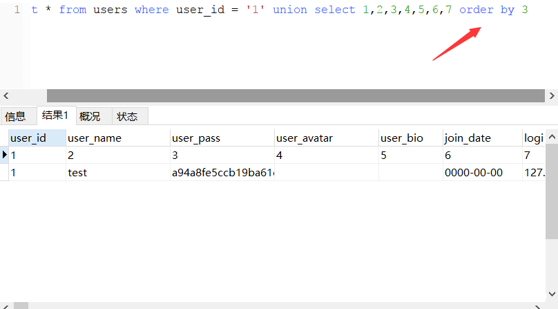Viewport: 558px width, 309px height.
Task: Click the current-row arrow indicator
Action: [4, 155]
